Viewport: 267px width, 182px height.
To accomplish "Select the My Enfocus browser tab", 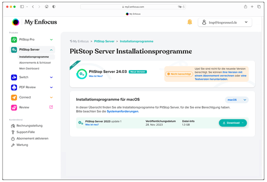I will 133,14.
